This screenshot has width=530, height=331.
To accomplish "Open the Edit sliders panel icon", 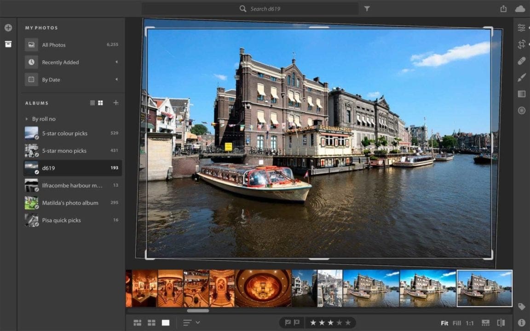I will (522, 28).
